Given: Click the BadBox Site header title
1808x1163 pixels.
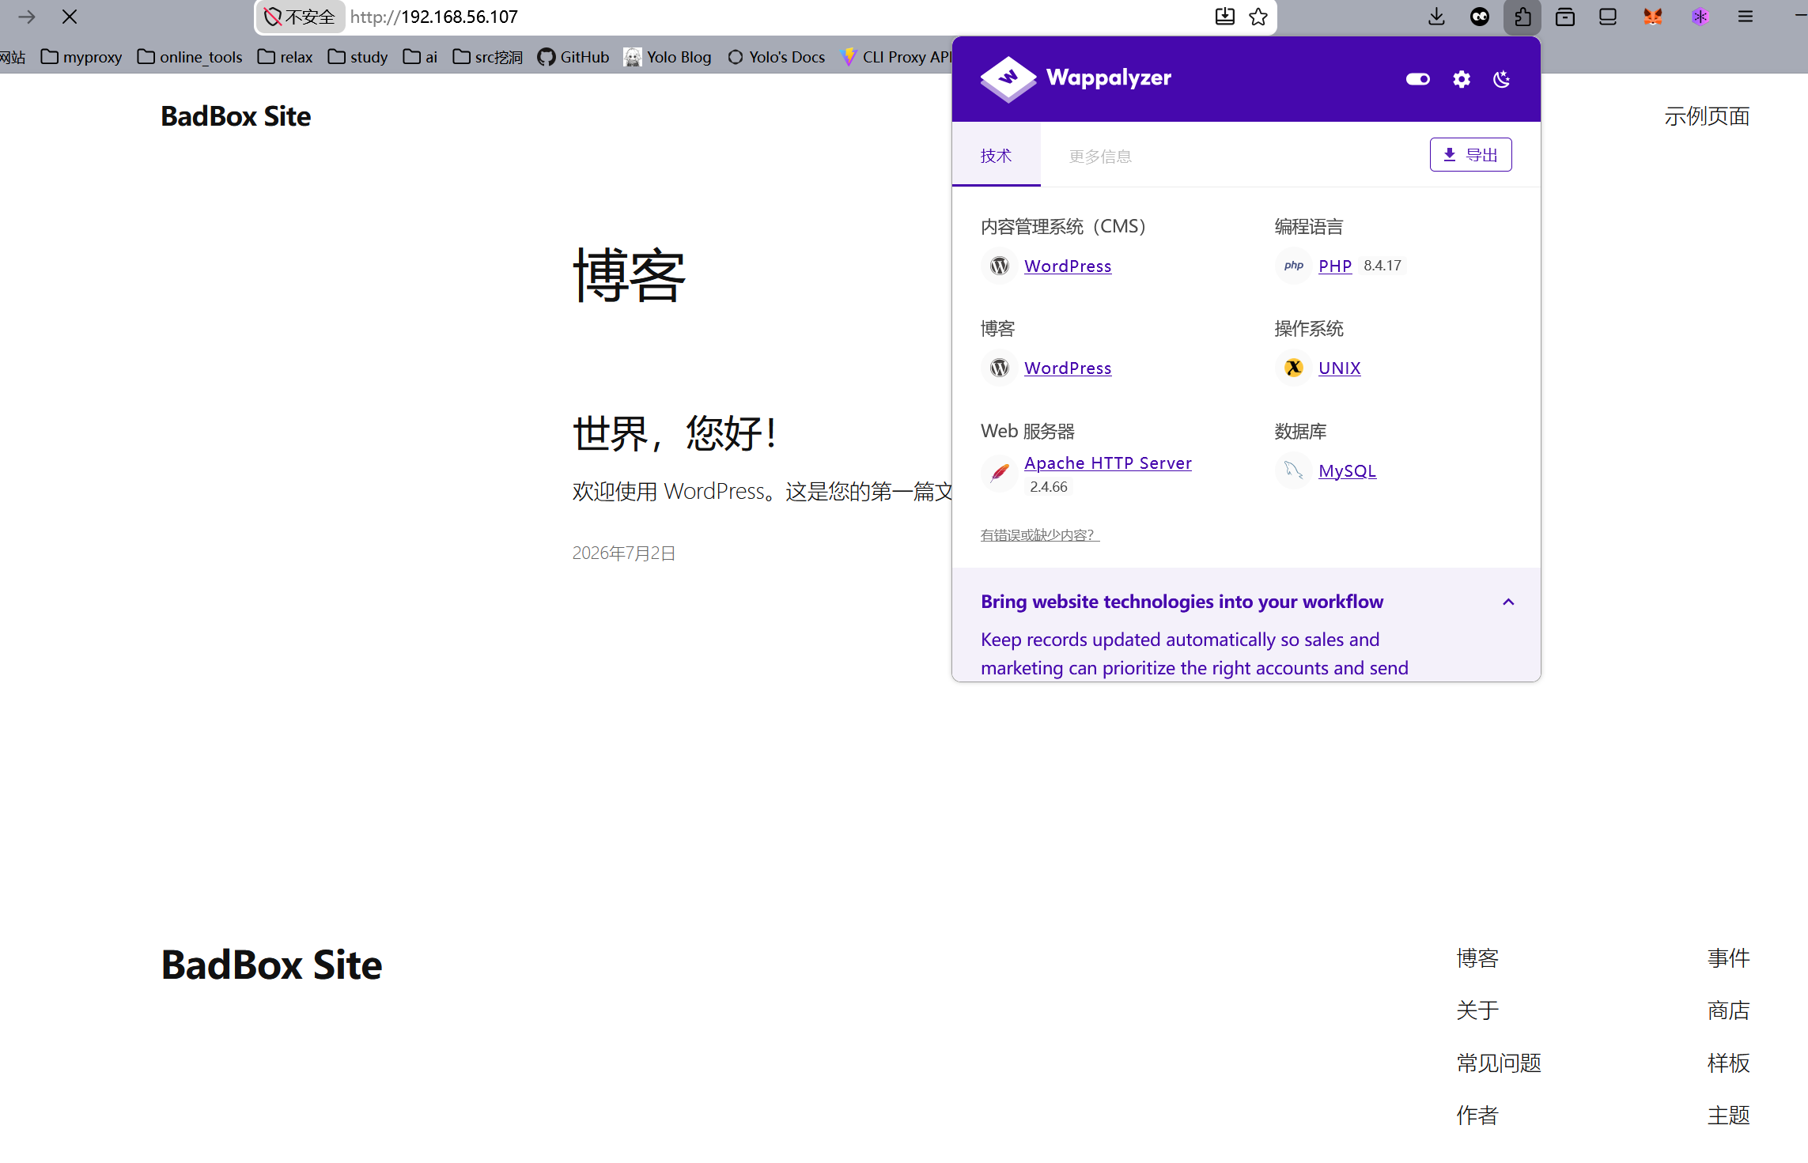Looking at the screenshot, I should (236, 116).
